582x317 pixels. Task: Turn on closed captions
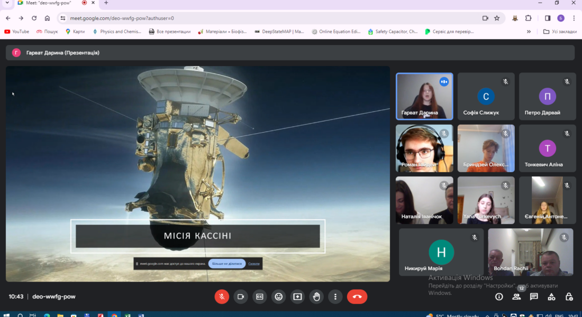pos(260,296)
